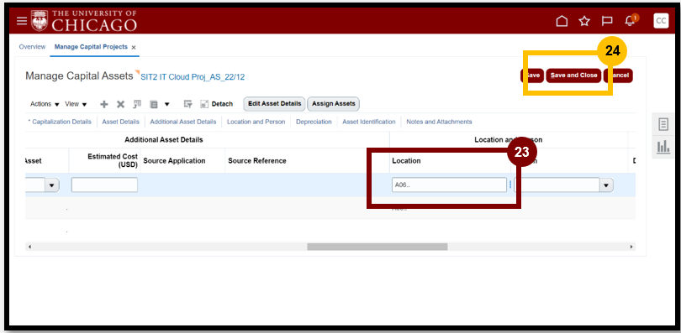Viewport: 681px width, 333px height.
Task: Click Edit Asset Details button
Action: pyautogui.click(x=274, y=104)
